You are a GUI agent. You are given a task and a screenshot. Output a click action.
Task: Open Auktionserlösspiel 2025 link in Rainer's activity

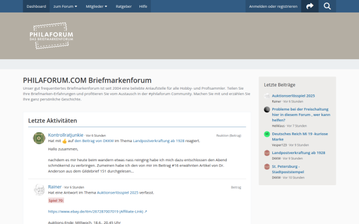[x=118, y=193]
